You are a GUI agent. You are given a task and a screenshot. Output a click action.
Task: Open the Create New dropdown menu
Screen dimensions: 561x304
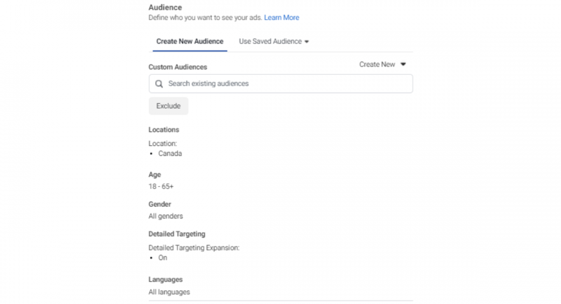(377, 64)
